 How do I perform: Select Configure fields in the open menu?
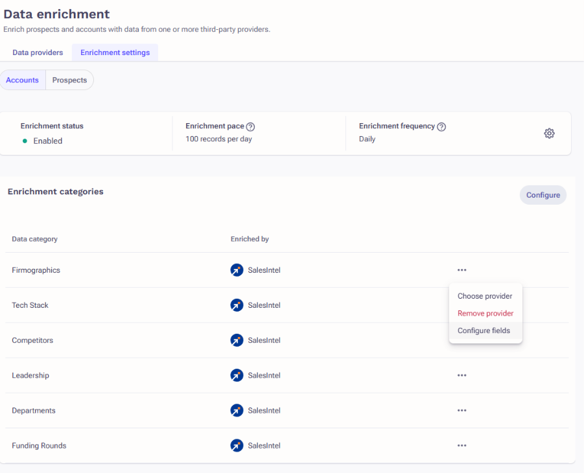[485, 330]
